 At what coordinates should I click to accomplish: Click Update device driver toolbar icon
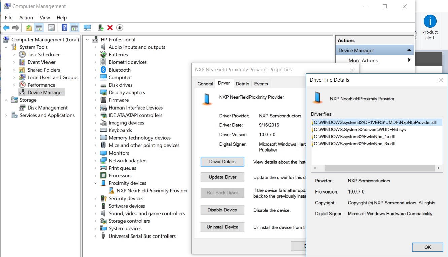(x=100, y=28)
